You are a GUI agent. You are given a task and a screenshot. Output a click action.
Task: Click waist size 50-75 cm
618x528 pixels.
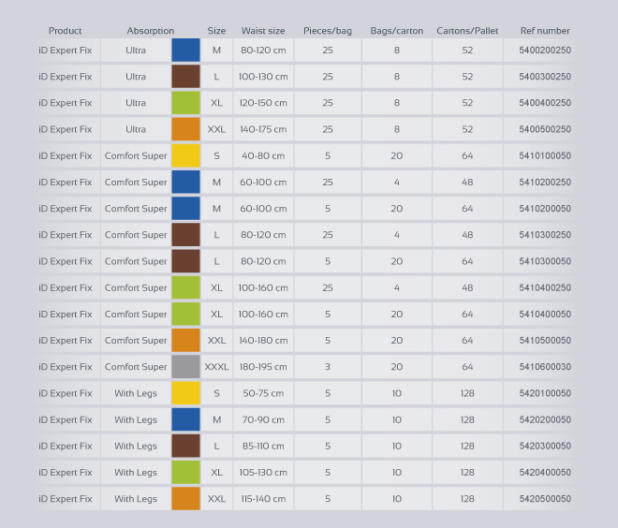263,393
